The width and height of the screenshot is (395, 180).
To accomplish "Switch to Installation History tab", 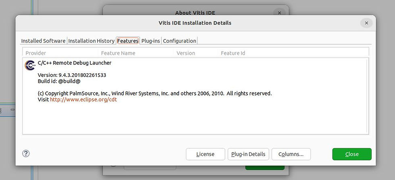I will [91, 41].
